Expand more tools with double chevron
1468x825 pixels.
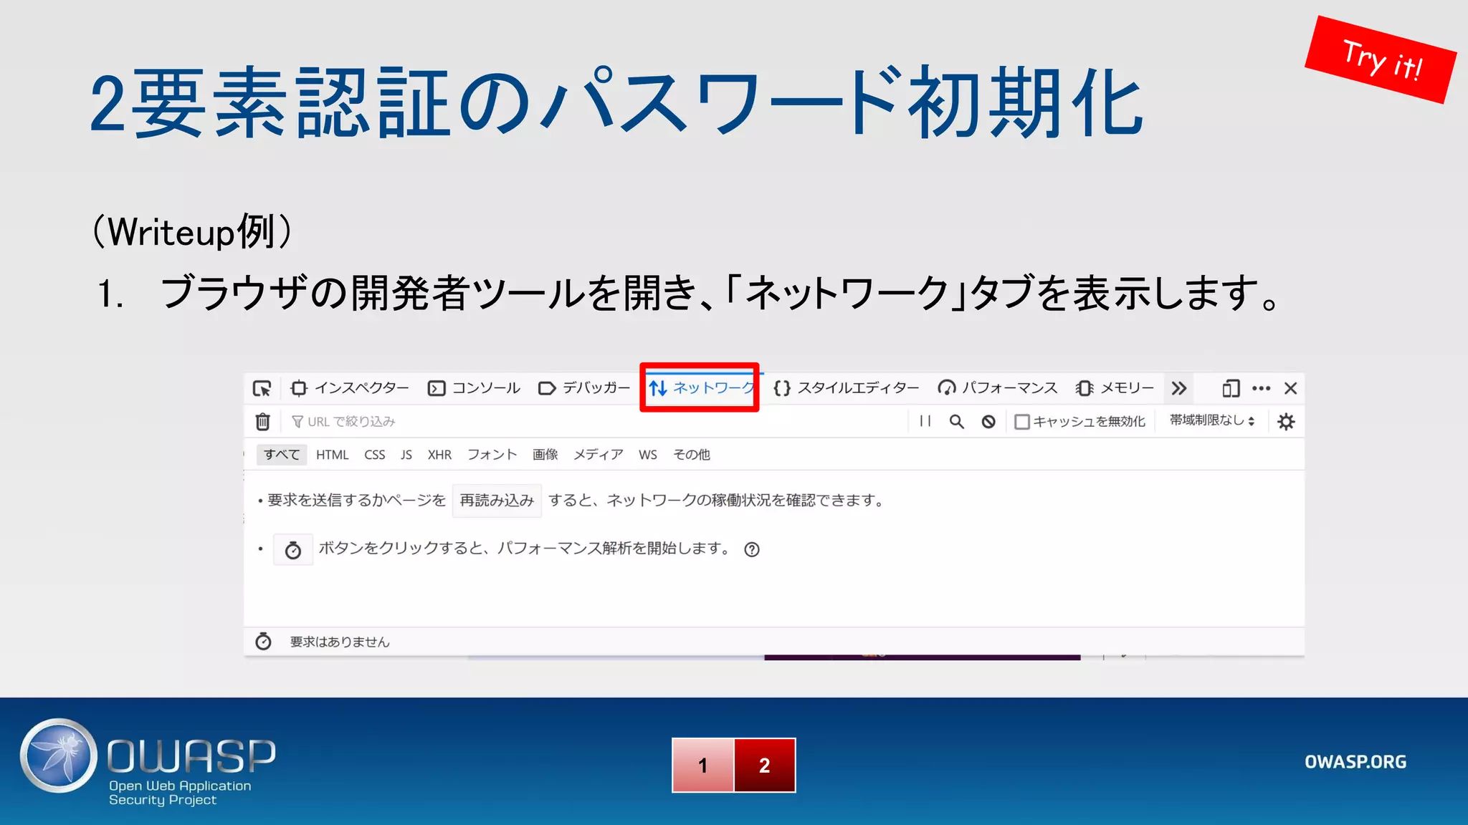[1179, 388]
